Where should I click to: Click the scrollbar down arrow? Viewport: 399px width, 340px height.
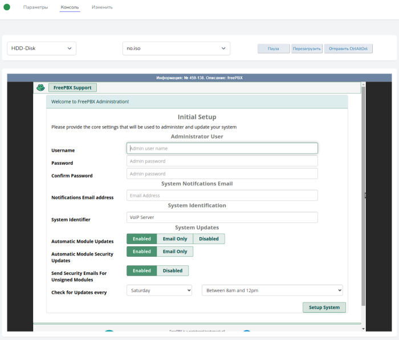coord(363,329)
